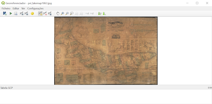Click Load GCP Points icon
212x104 pixels.
point(21,13)
